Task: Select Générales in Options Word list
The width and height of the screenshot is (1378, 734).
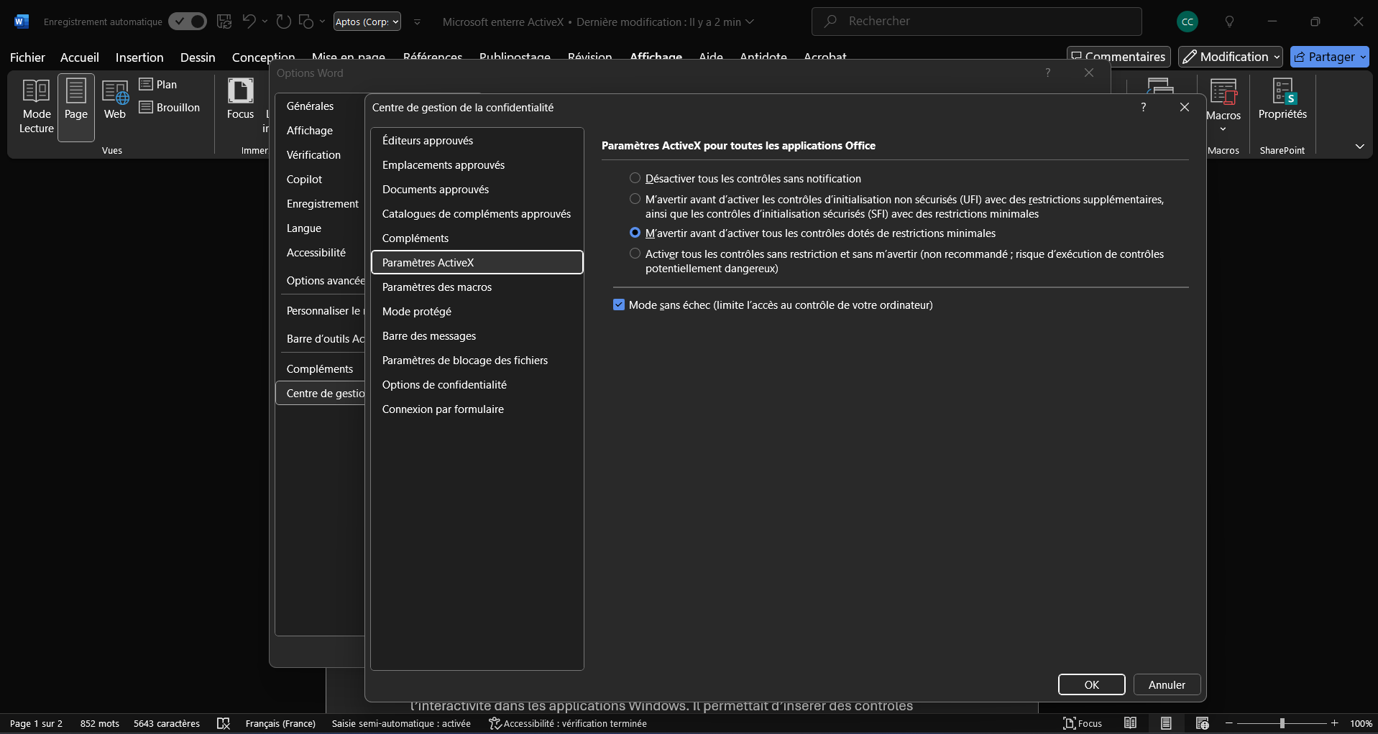Action: 321,106
